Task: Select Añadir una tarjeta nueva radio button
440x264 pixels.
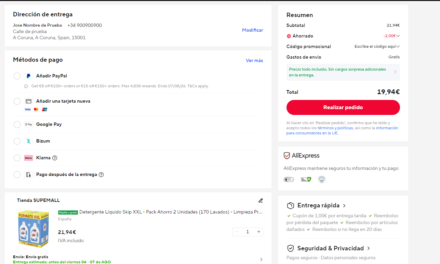Action: [x=17, y=101]
